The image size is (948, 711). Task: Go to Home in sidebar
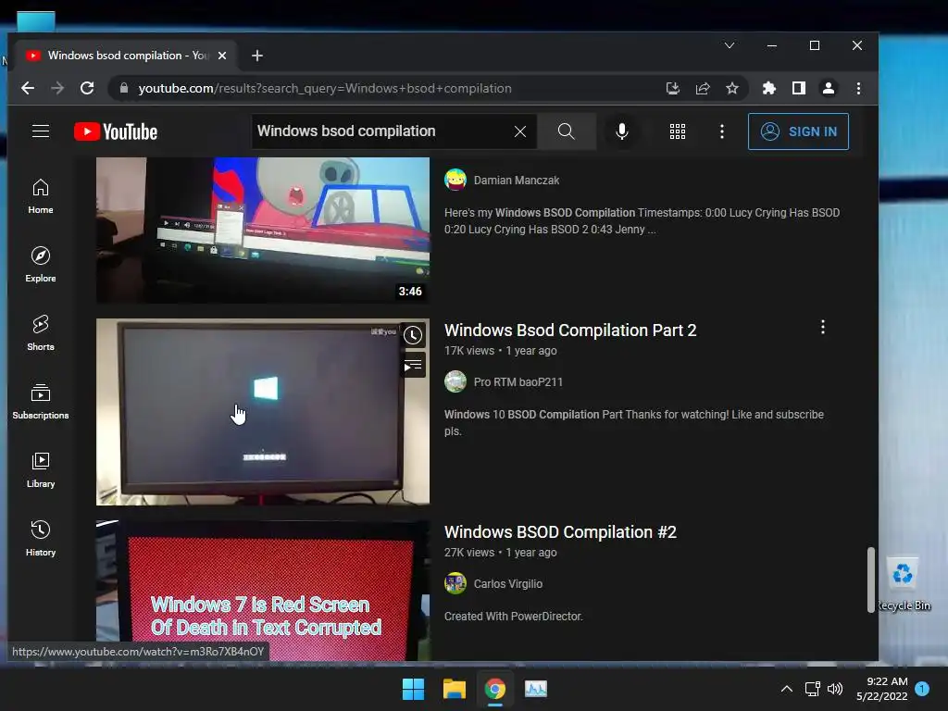coord(41,196)
